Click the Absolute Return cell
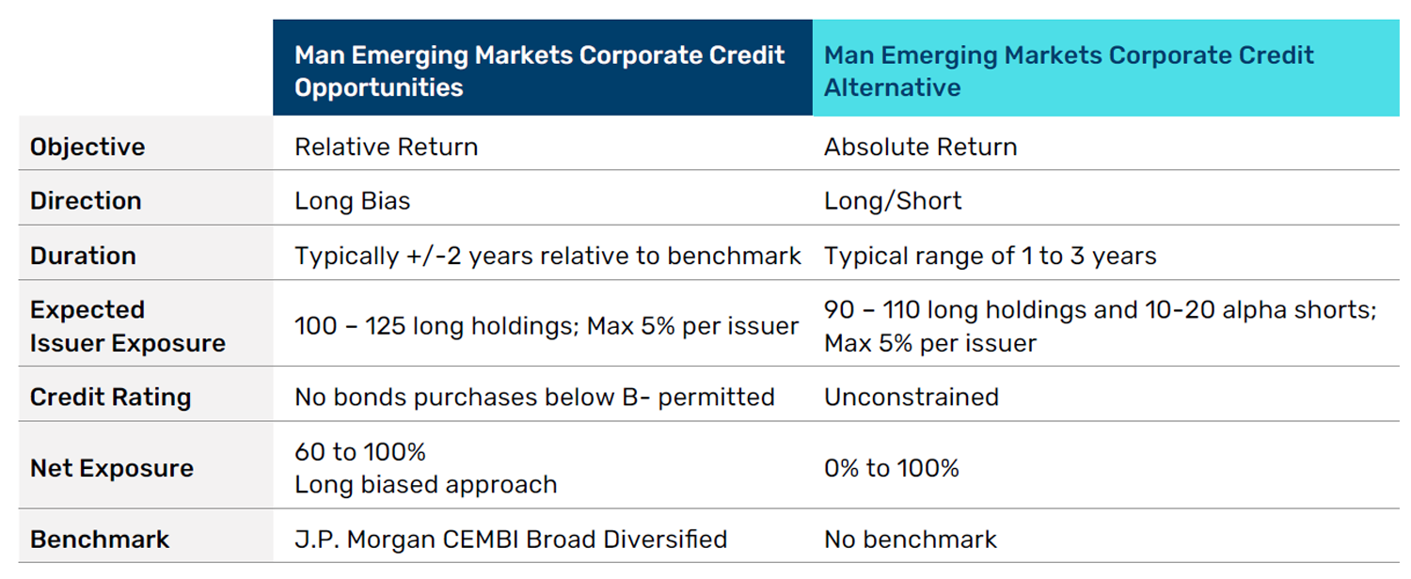 click(x=920, y=148)
